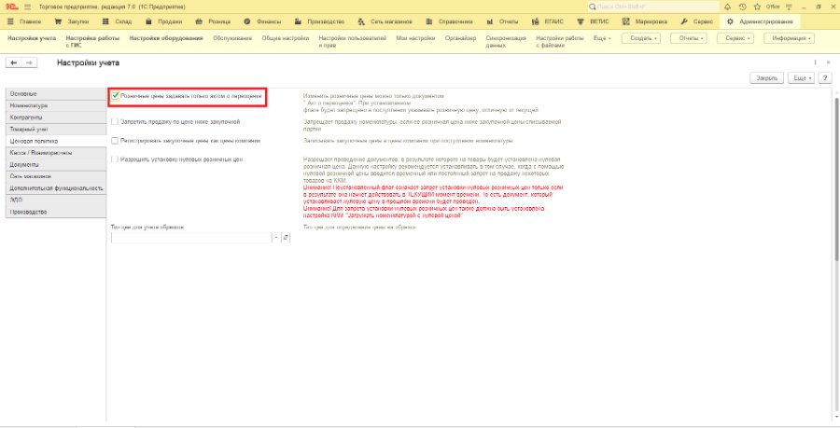Image resolution: width=840 pixels, height=428 pixels.
Task: Switch to the ЭДО tab
Action: [x=56, y=200]
